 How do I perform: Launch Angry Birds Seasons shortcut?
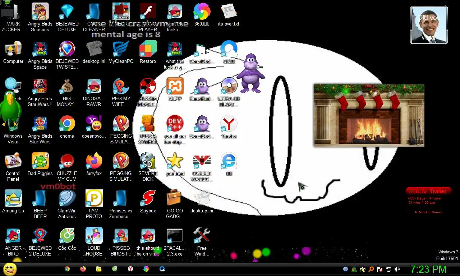[40, 17]
